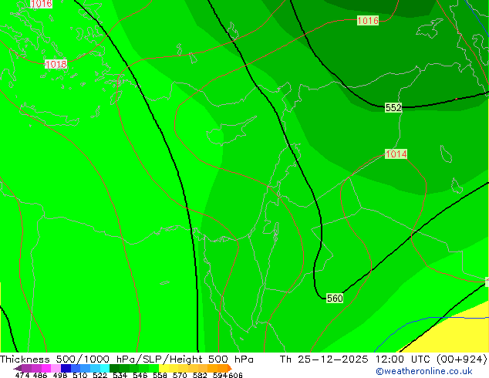Click the 1018 pressure isobar label
Screen dimensions: 489x378
tap(56, 64)
